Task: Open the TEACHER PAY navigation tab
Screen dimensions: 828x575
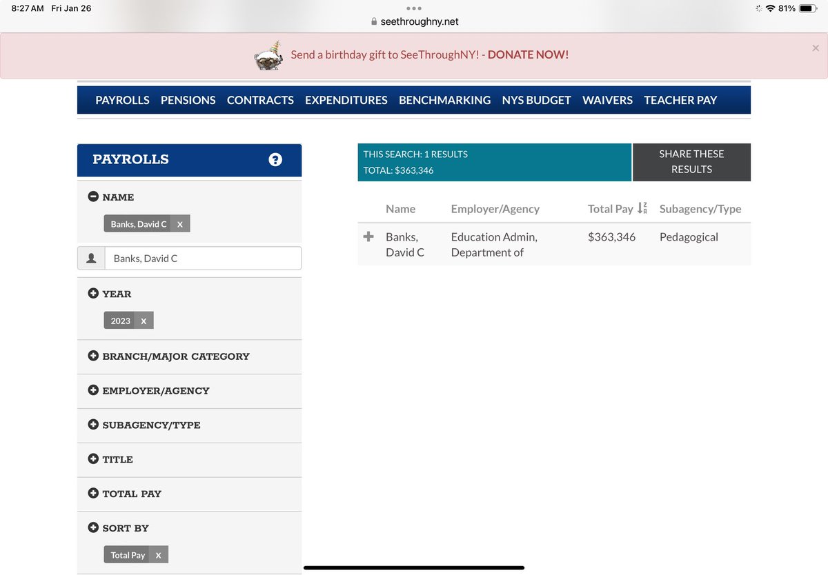Action: point(680,100)
